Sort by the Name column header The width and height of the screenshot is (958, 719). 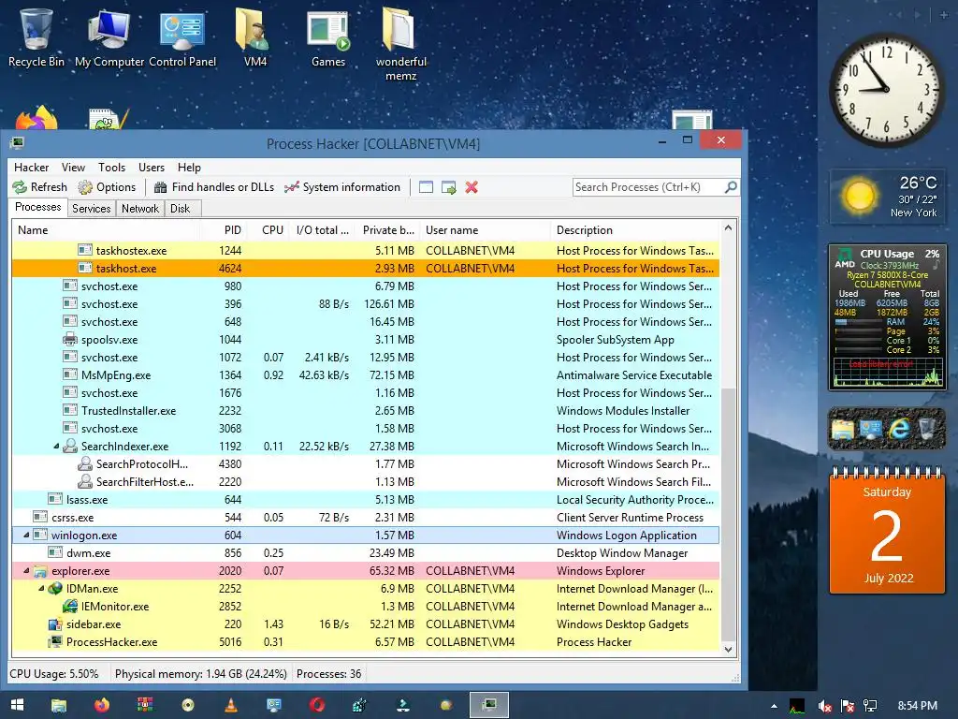click(106, 230)
